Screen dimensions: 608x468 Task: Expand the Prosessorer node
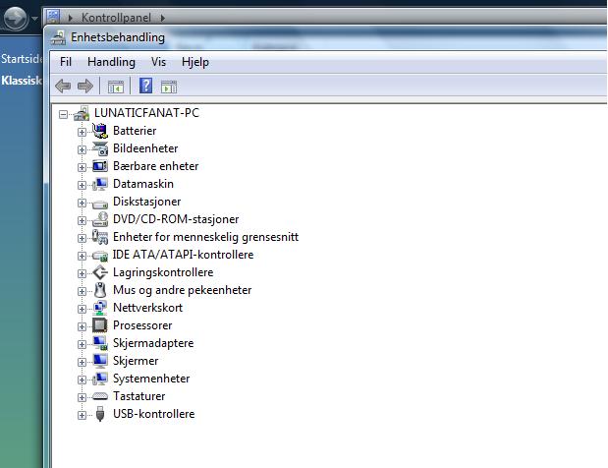pos(82,326)
